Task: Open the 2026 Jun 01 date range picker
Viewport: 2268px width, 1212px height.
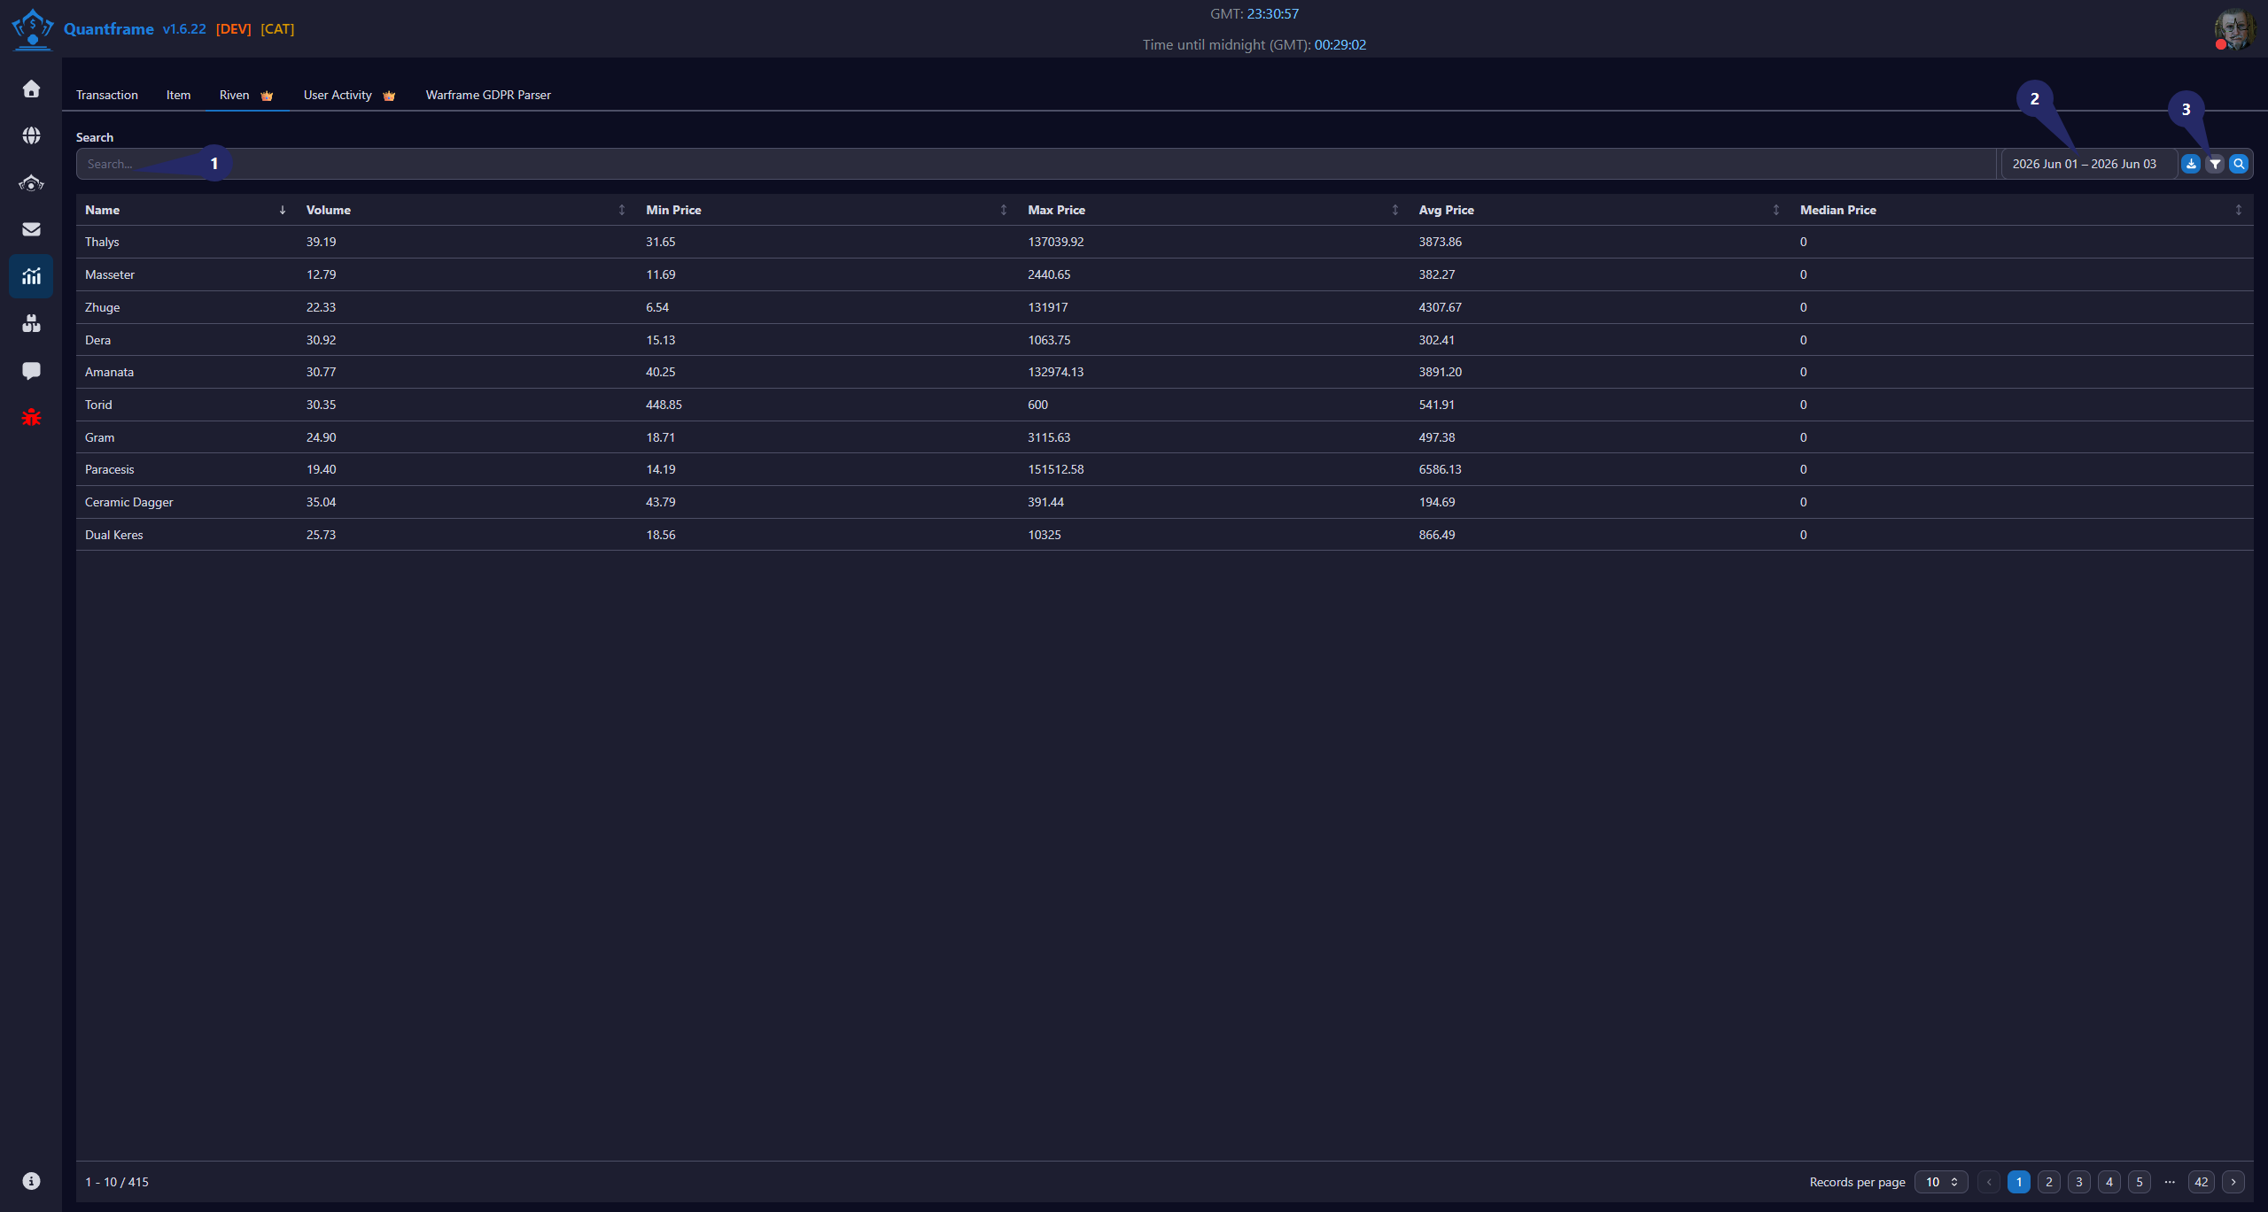Action: tap(2085, 164)
